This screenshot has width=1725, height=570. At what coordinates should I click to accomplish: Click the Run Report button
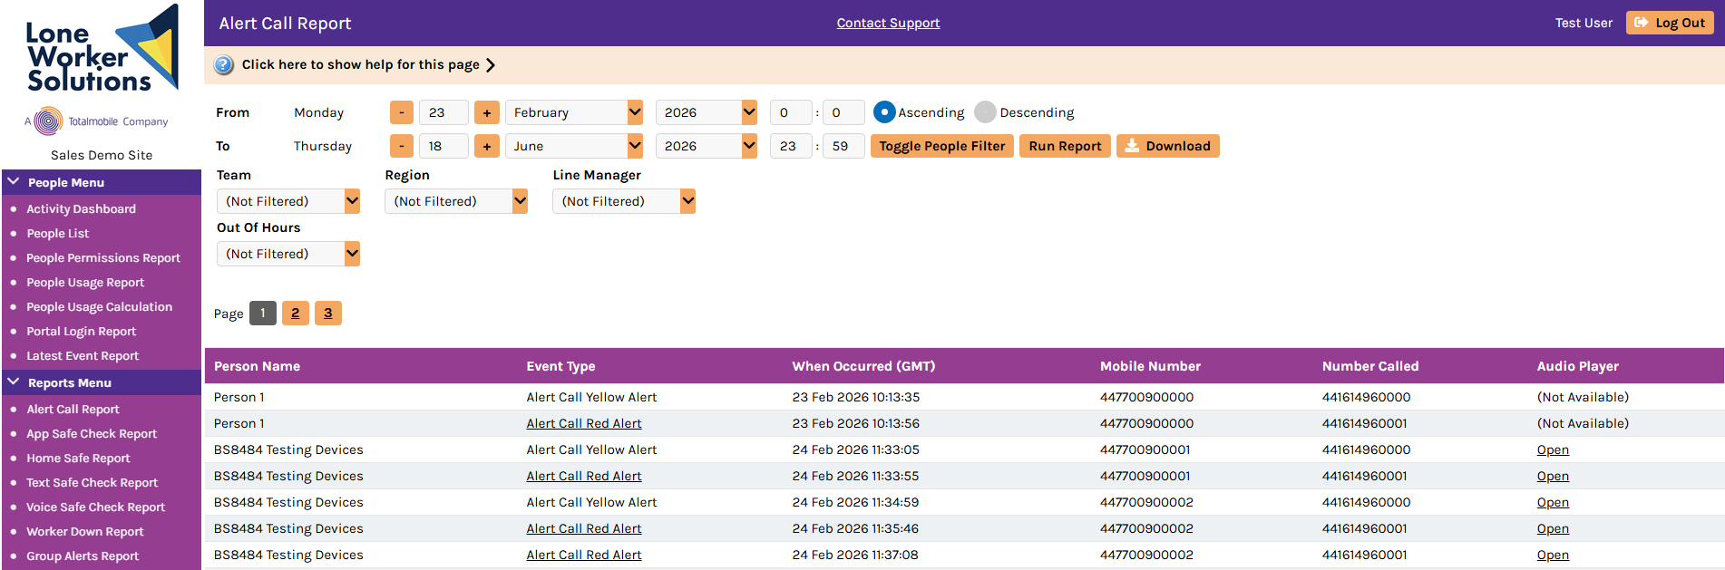coord(1065,146)
